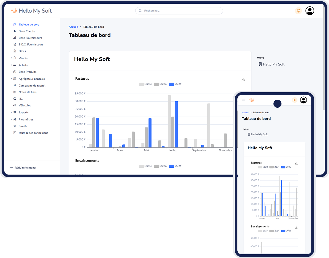Click the Journal des connexions icon

(15, 133)
